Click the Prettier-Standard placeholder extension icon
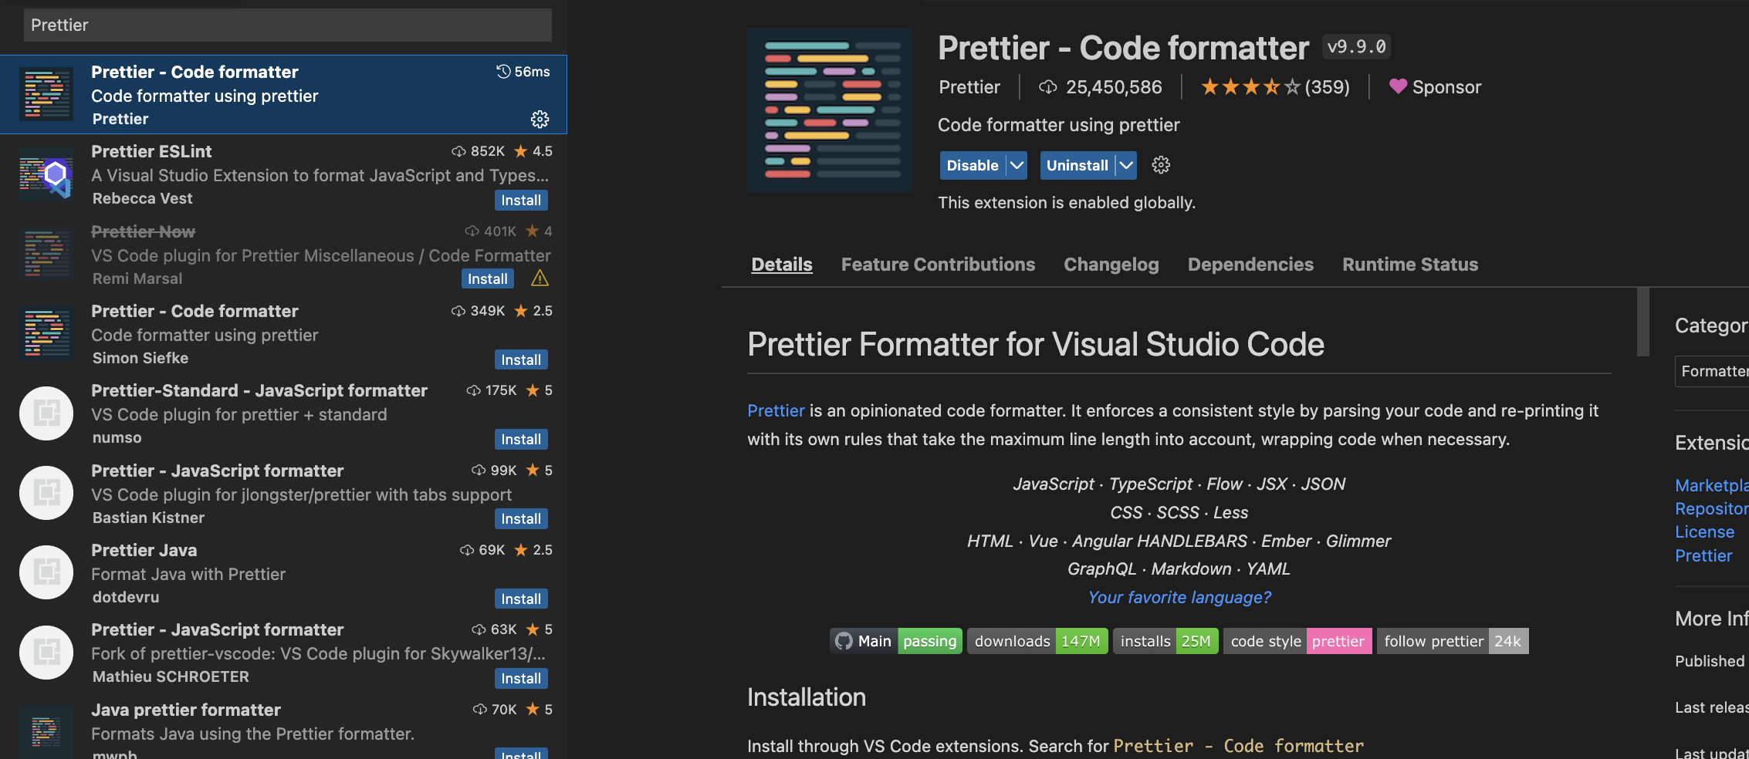This screenshot has height=759, width=1749. [x=46, y=413]
